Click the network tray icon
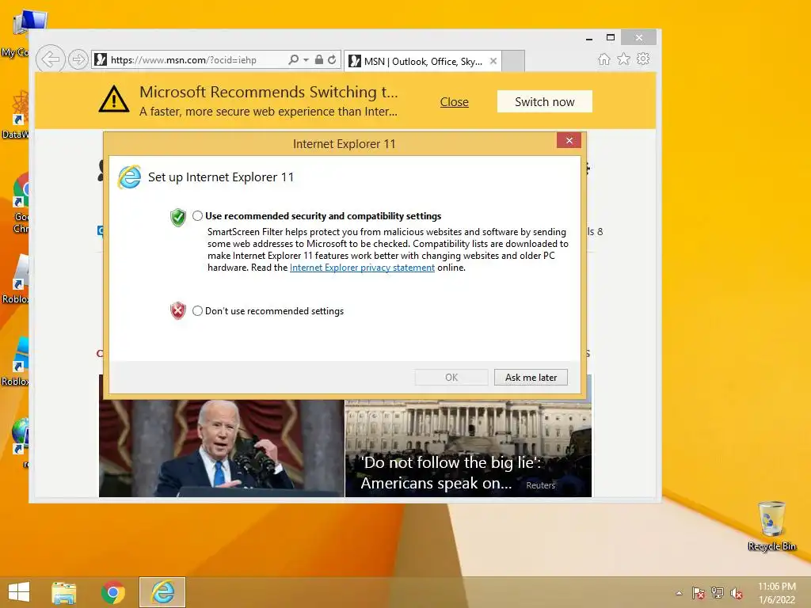The width and height of the screenshot is (811, 608). coord(718,593)
